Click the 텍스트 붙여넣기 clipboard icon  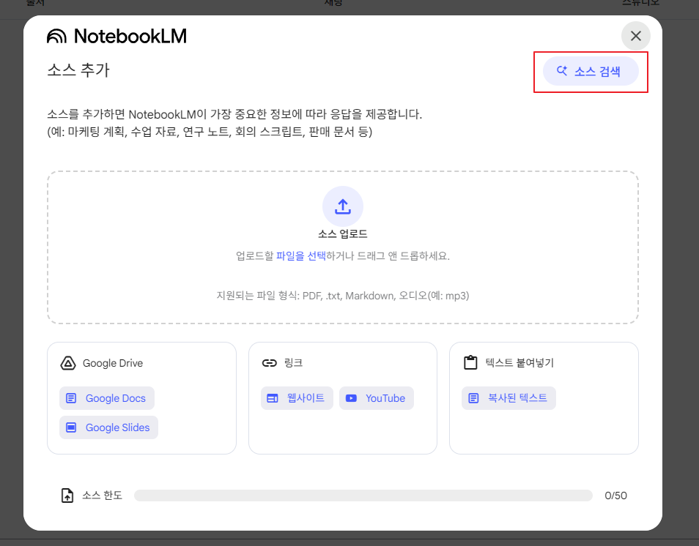[470, 362]
